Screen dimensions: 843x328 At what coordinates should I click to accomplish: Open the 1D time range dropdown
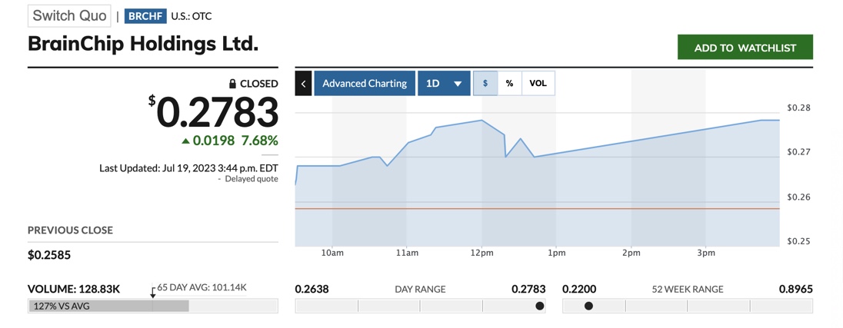pyautogui.click(x=444, y=83)
